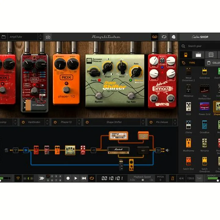Adjust the Playback Speed slider
This screenshot has width=220, height=220.
click(142, 180)
